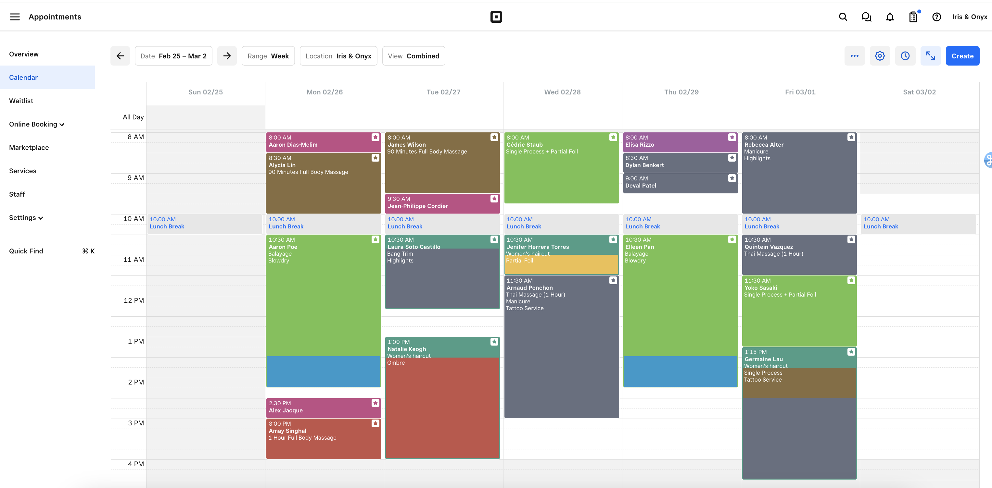992x488 pixels.
Task: Toggle the Combined view selector
Action: 414,55
